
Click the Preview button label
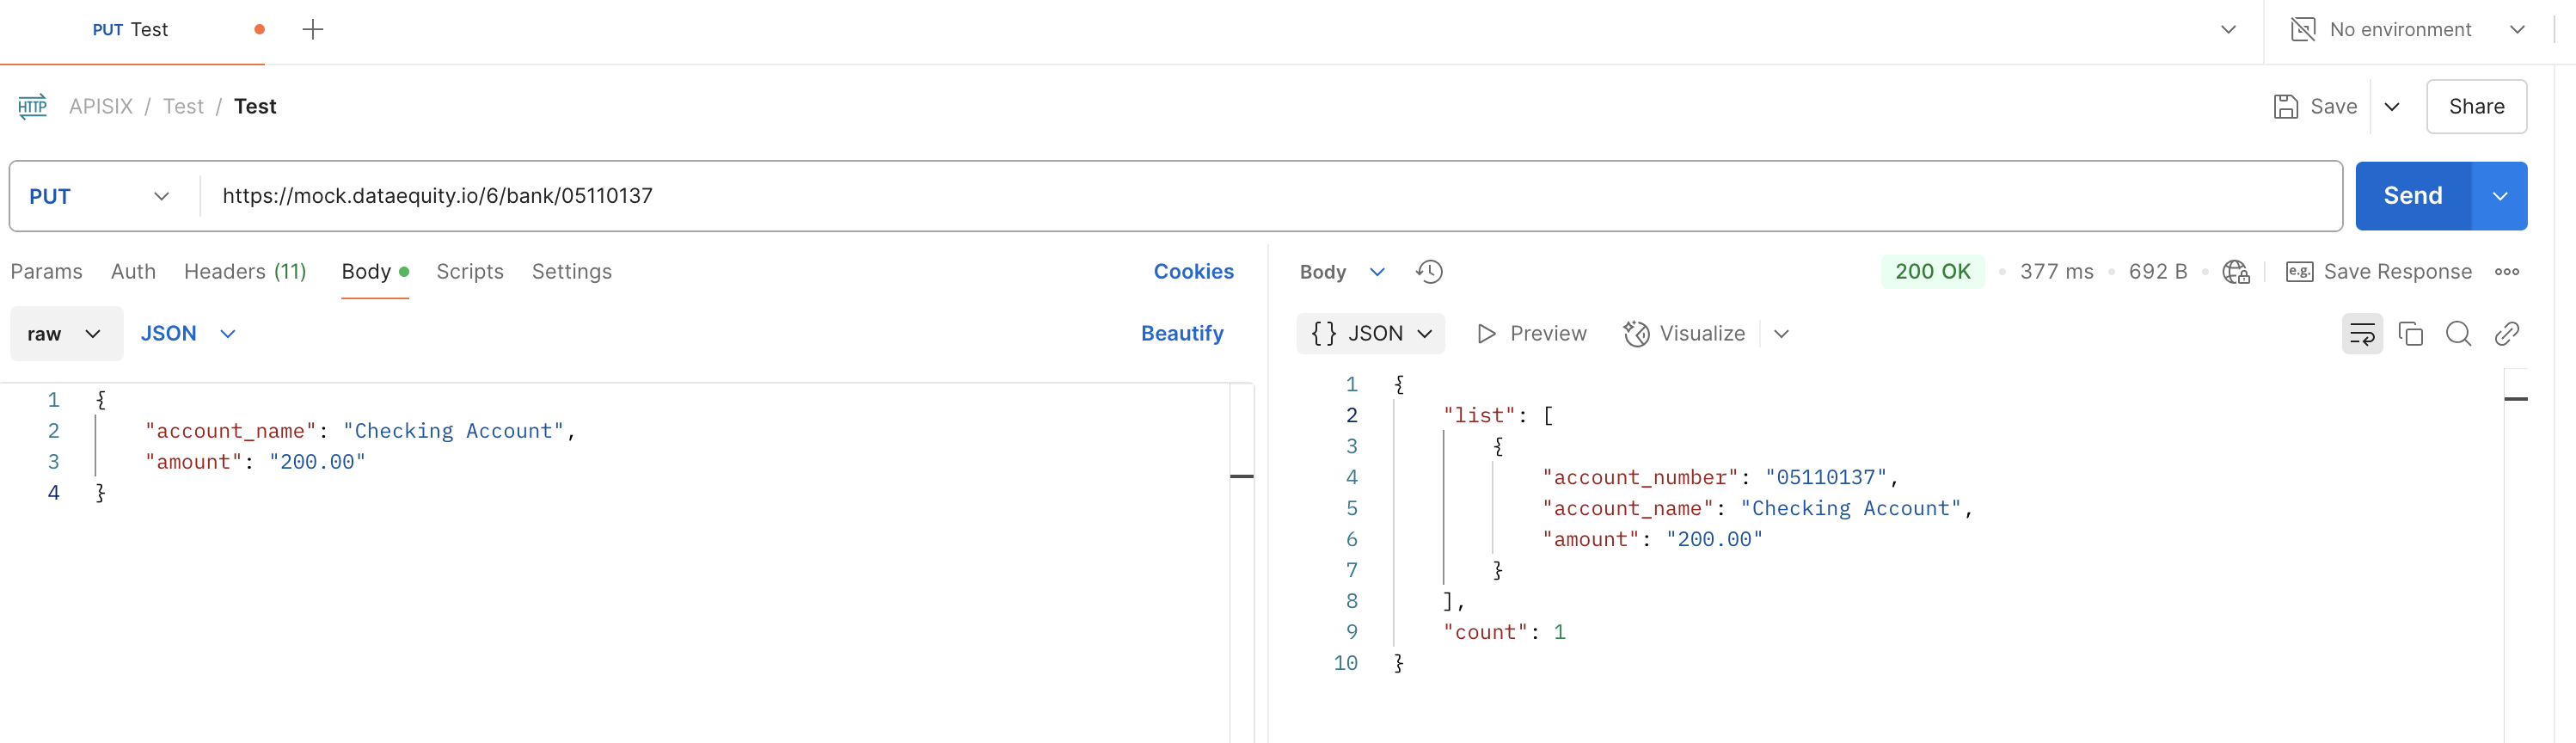point(1548,334)
